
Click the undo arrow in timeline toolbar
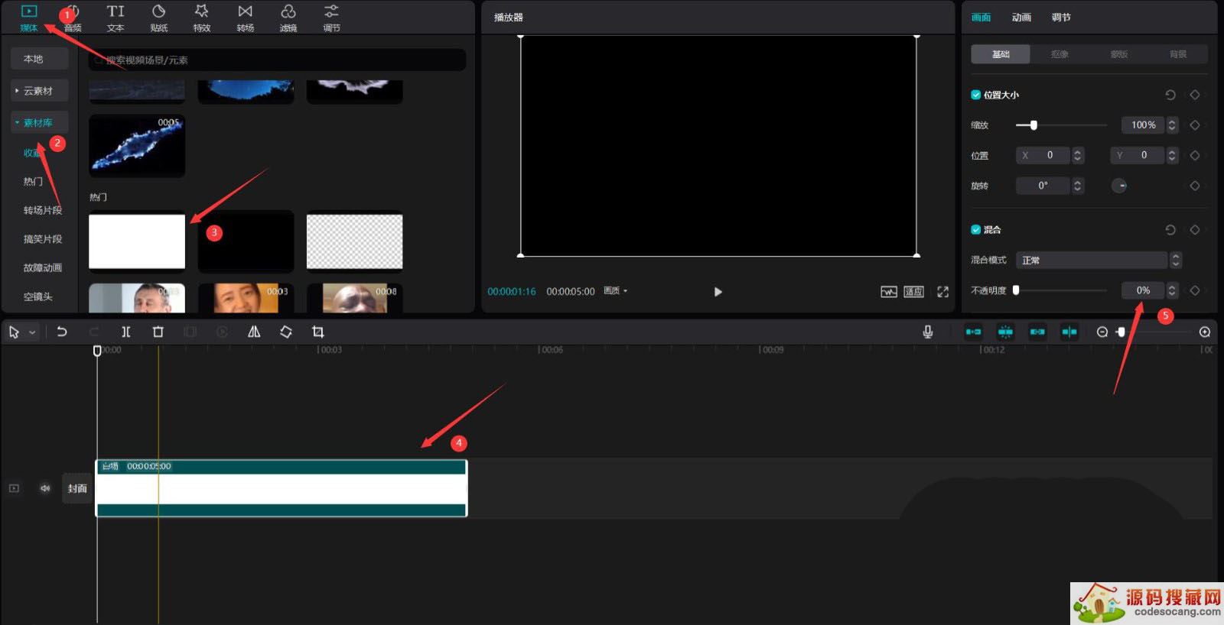tap(62, 332)
